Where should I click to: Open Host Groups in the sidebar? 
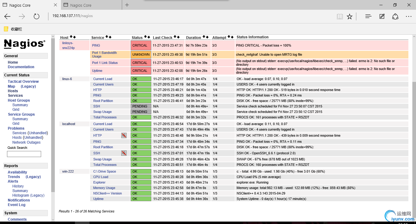19,100
